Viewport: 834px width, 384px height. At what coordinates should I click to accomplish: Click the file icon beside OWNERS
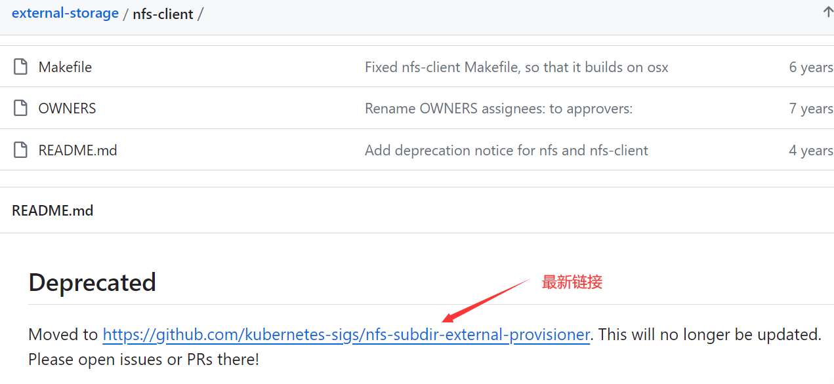(21, 108)
